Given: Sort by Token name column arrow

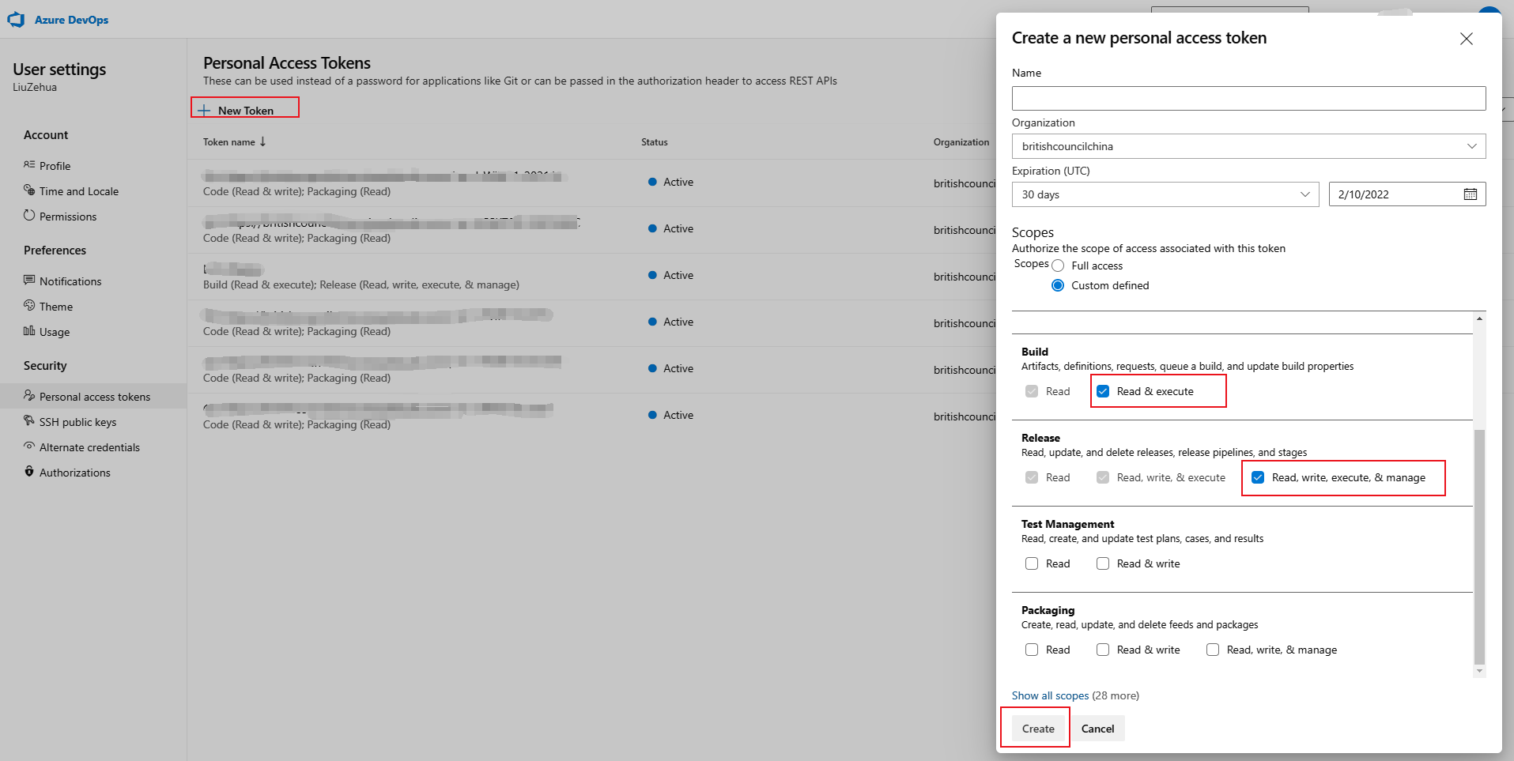Looking at the screenshot, I should coord(262,142).
